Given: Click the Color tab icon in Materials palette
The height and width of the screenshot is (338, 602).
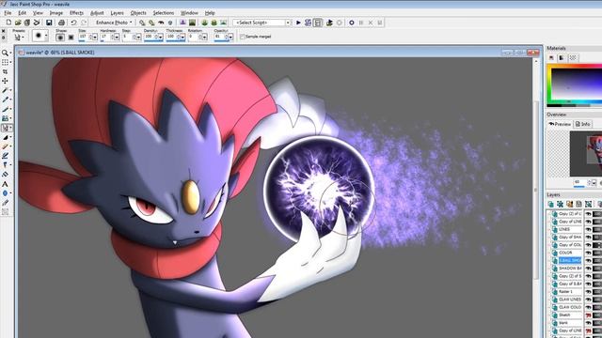Looking at the screenshot, I should coord(551,58).
